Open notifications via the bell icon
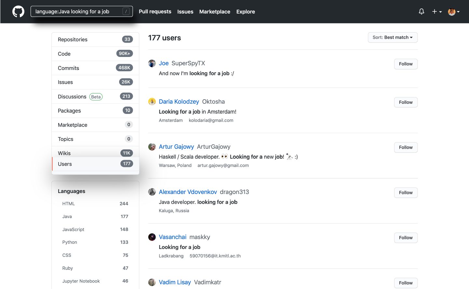The width and height of the screenshot is (469, 289). [x=421, y=11]
